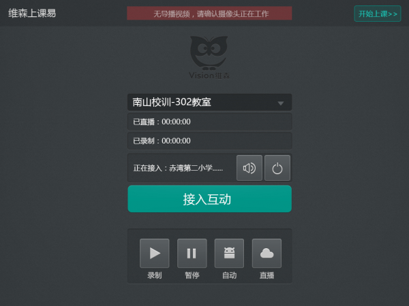This screenshot has width=409, height=306.
Task: Click the 已录制：00:00:00 timer field
Action: (210, 141)
